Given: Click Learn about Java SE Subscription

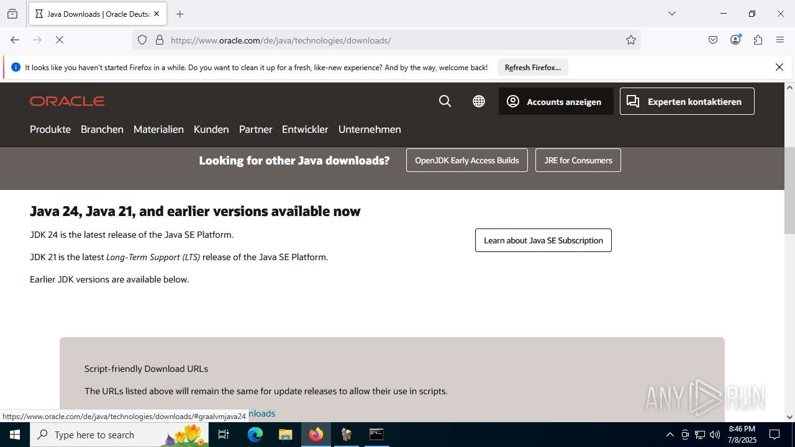Looking at the screenshot, I should 543,240.
